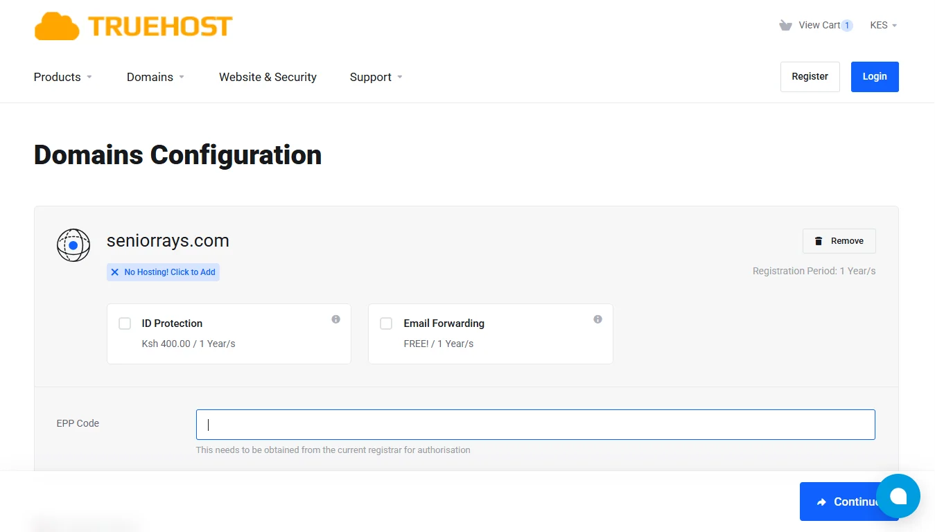The height and width of the screenshot is (532, 935).
Task: Open the View Cart link
Action: [x=819, y=25]
